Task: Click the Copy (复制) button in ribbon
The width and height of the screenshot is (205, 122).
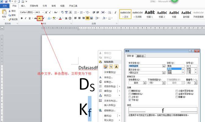Action: pos(12,15)
